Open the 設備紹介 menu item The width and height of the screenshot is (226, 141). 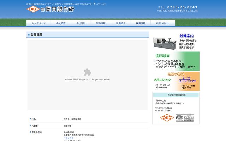point(121,23)
